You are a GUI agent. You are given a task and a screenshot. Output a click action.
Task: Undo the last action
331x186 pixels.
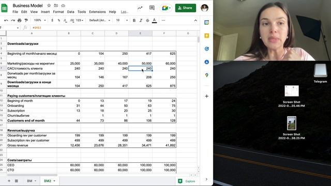(x=6, y=21)
